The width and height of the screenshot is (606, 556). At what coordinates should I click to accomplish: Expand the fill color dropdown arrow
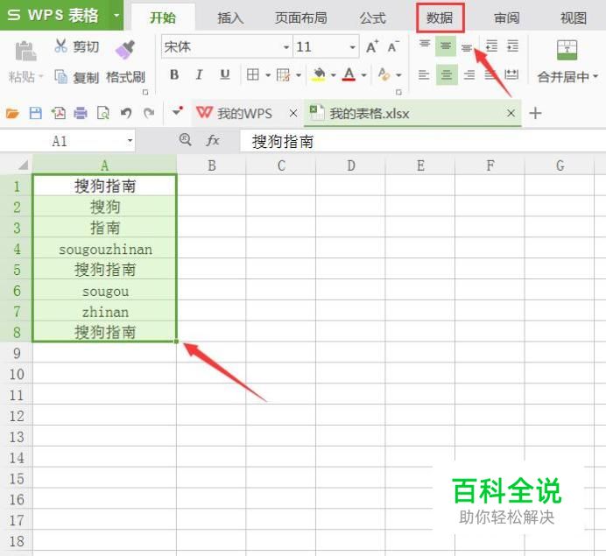pyautogui.click(x=333, y=74)
